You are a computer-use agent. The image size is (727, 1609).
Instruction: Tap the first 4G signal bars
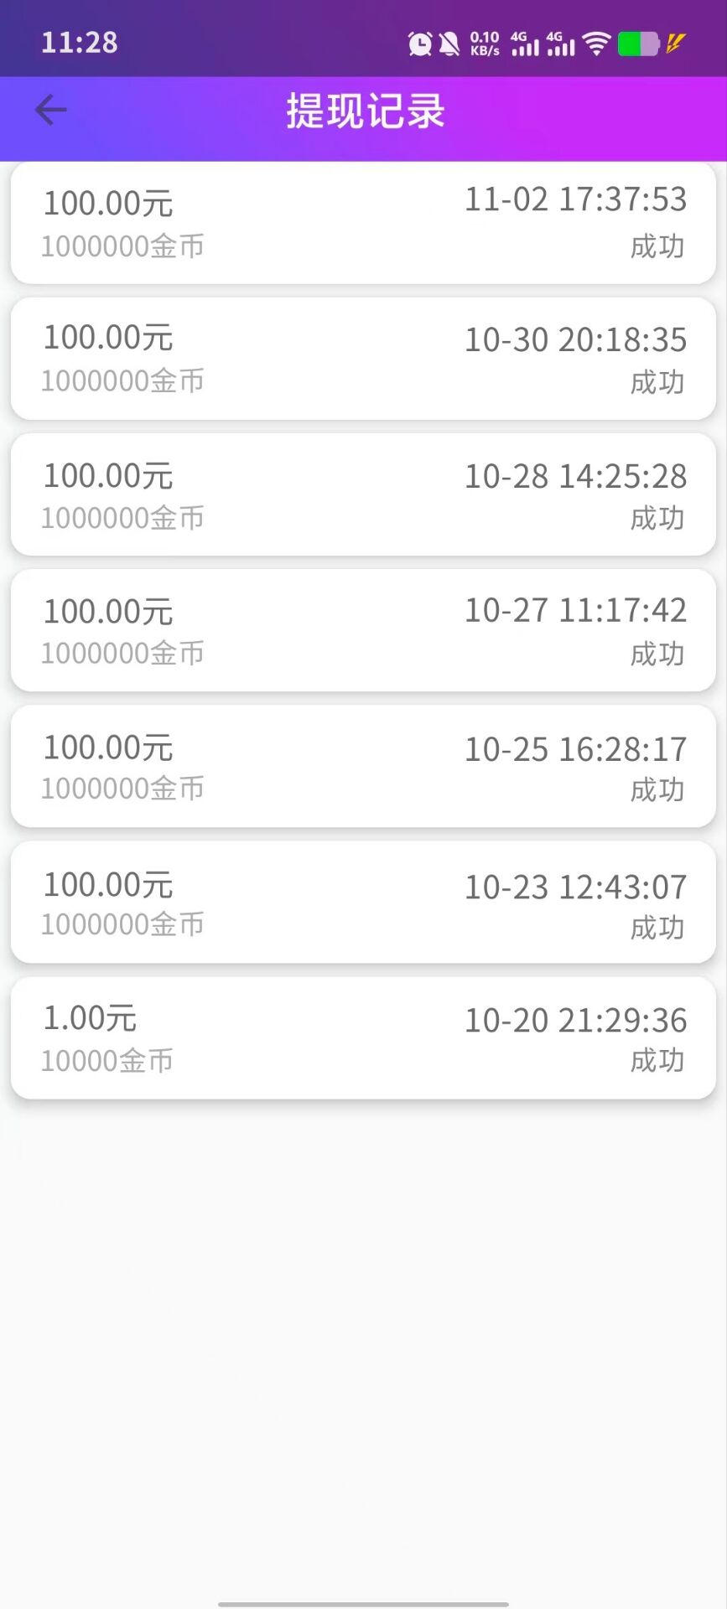pos(525,44)
